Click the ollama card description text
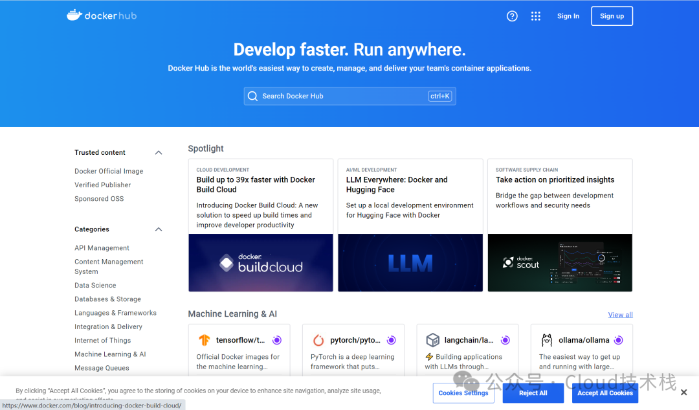This screenshot has width=699, height=410. point(579,362)
